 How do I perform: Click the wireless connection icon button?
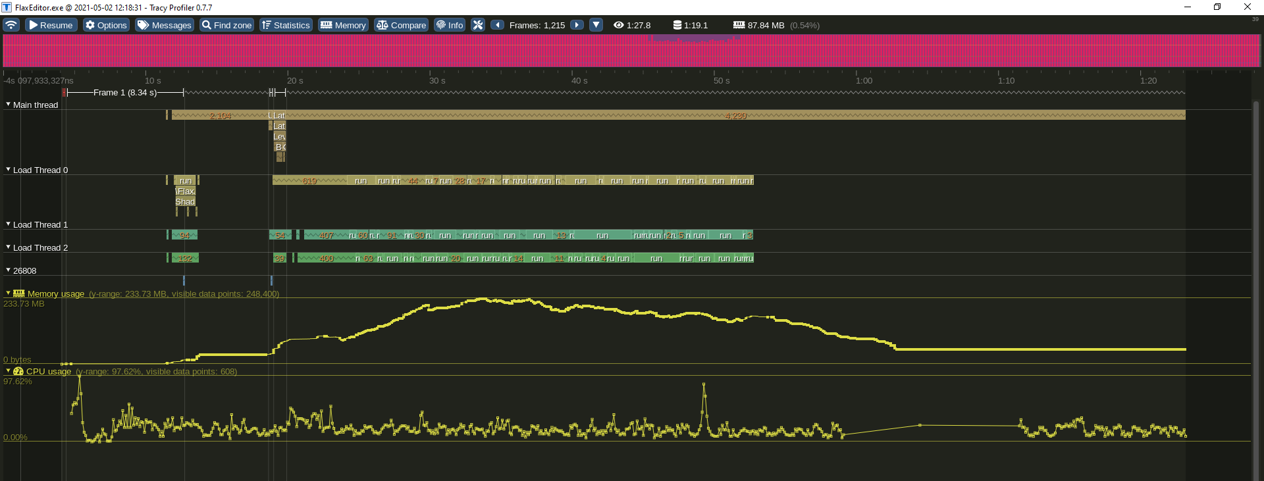coord(11,25)
